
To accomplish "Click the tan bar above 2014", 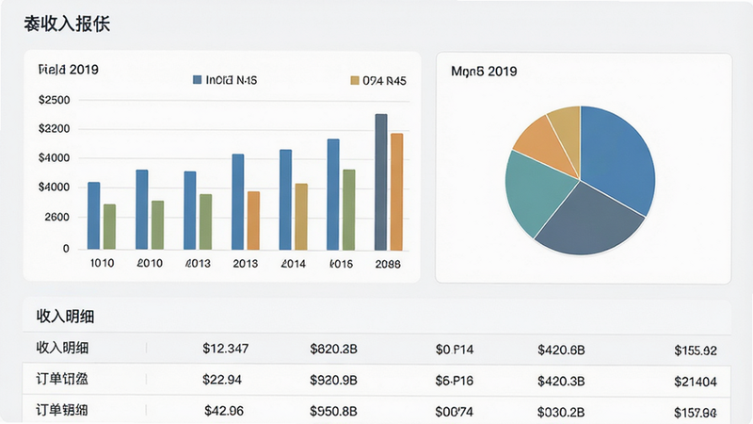I will point(301,217).
